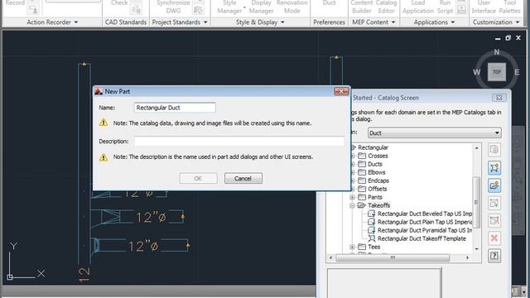This screenshot has height=298, width=530.
Task: Click Run Script on the ribbon
Action: tap(445, 7)
